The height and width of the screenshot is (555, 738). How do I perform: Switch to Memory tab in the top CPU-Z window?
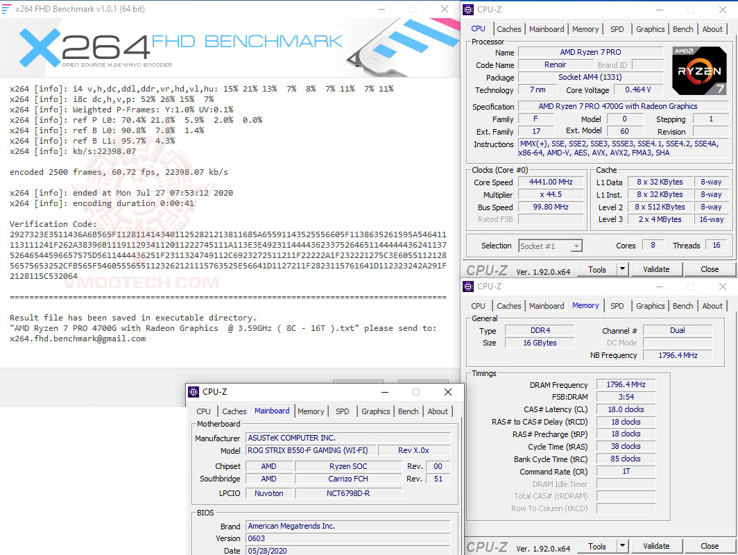pyautogui.click(x=585, y=29)
